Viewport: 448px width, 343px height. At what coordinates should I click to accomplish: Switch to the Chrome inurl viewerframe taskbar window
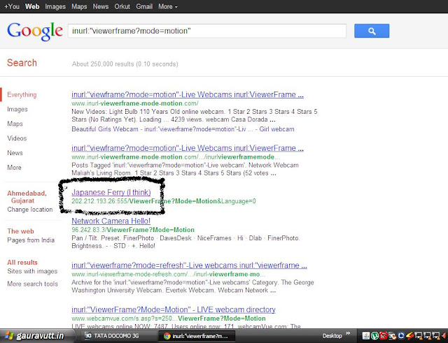(x=197, y=336)
